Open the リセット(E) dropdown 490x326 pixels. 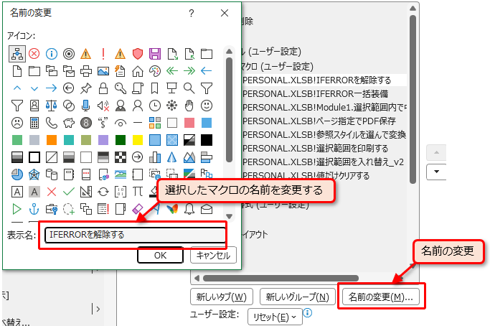tap(275, 317)
